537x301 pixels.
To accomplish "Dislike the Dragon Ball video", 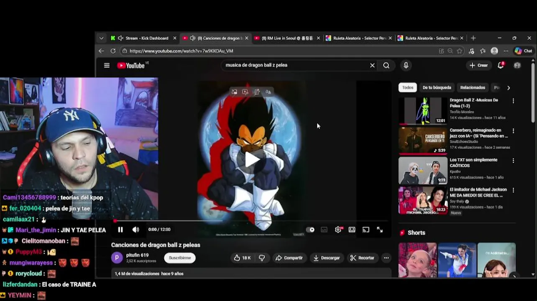I will (262, 258).
